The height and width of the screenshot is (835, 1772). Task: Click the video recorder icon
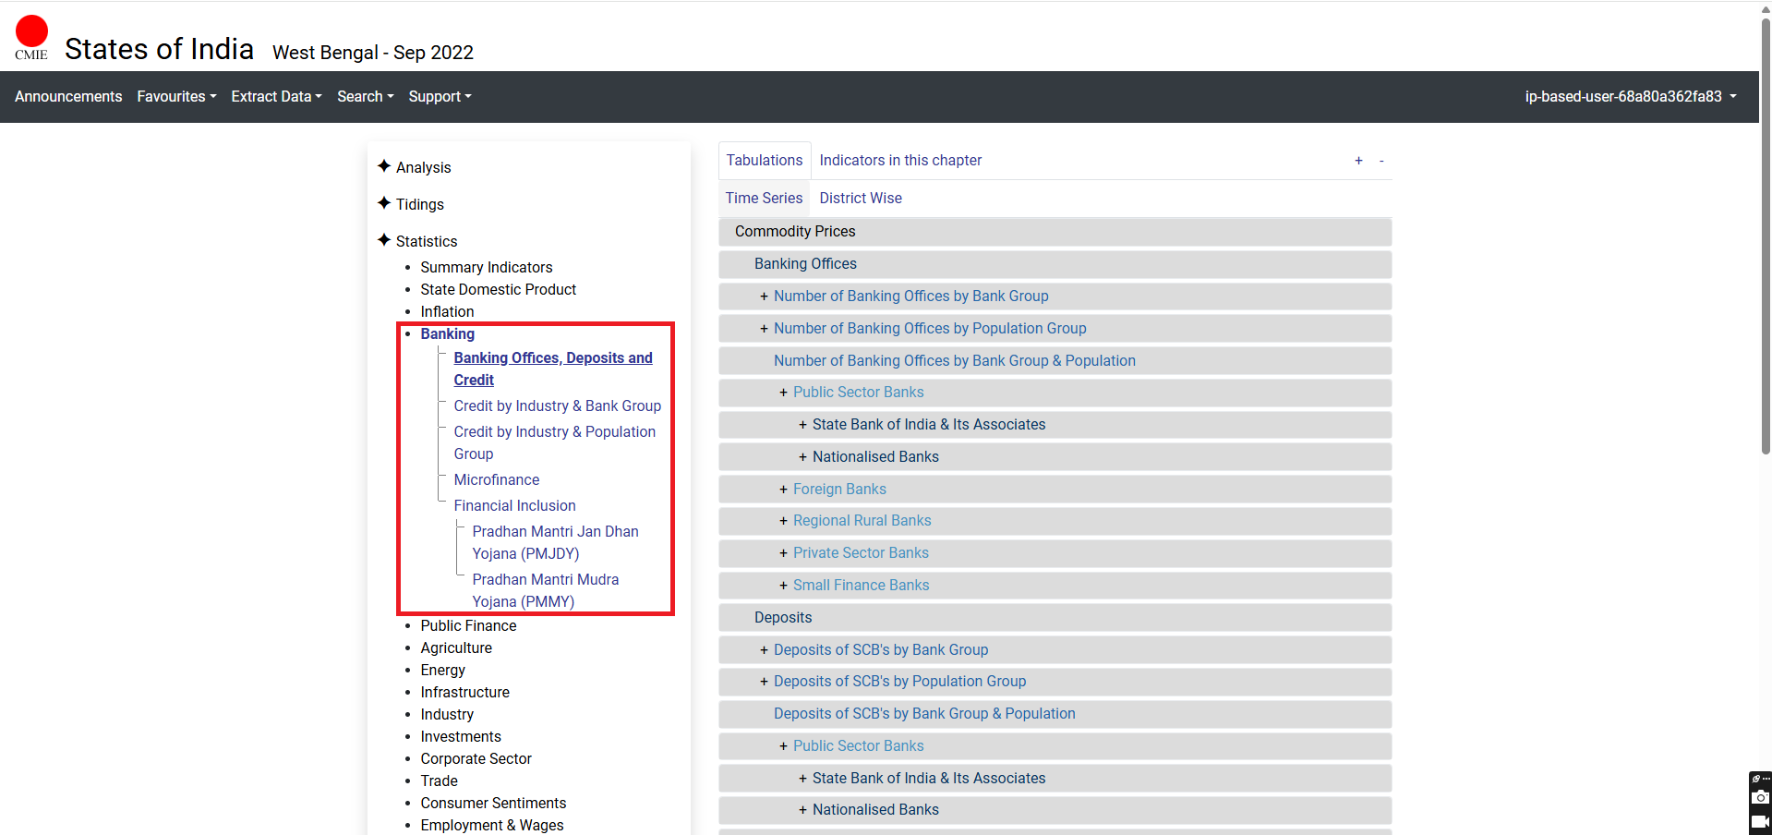pos(1760,820)
